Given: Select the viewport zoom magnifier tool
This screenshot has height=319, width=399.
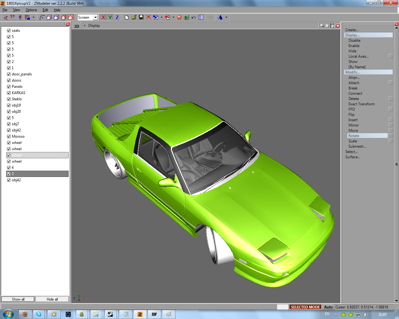Looking at the screenshot, I should [322, 26].
